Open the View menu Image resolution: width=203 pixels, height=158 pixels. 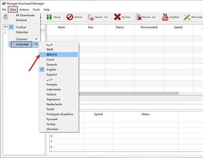(x=13, y=10)
